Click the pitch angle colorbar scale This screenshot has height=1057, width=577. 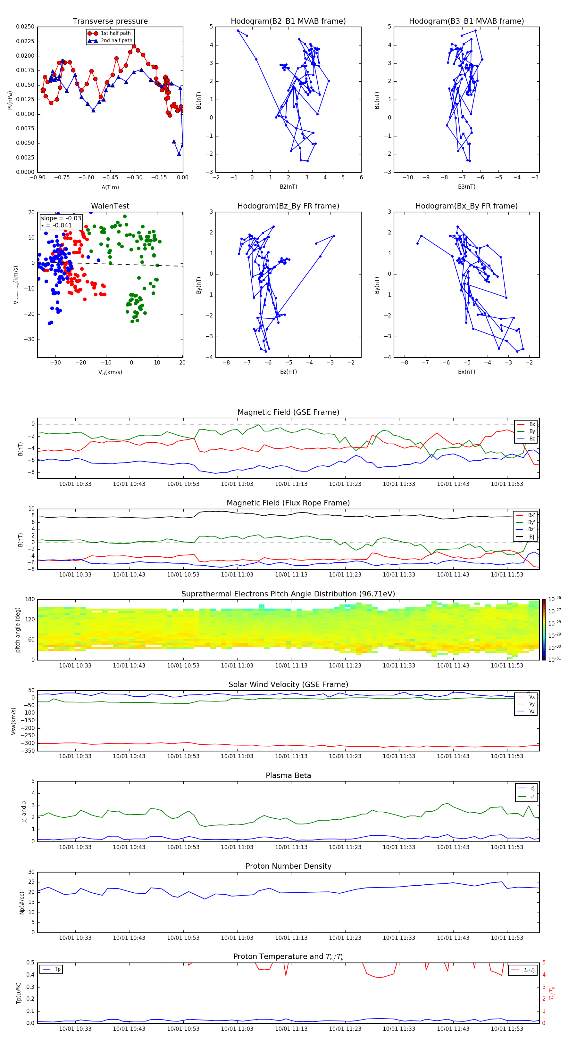tap(543, 630)
